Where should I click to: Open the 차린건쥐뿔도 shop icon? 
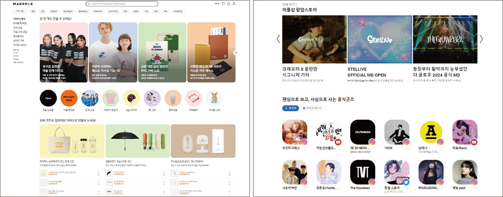click(329, 132)
